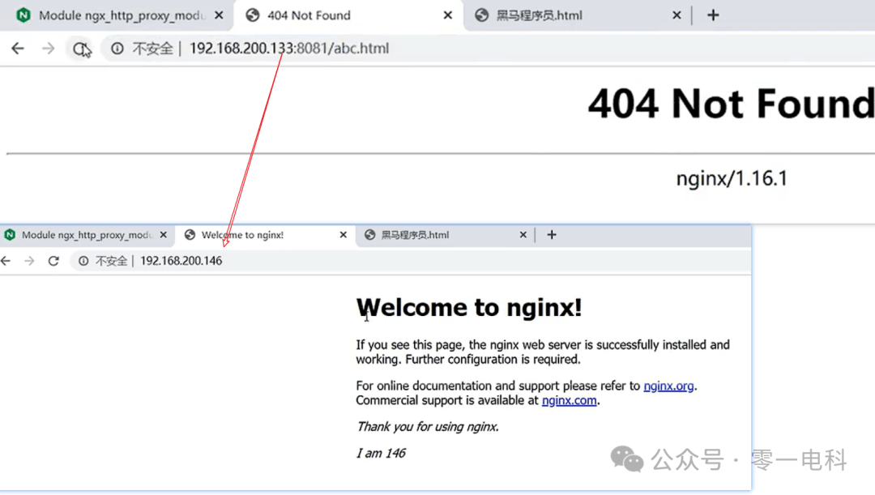Close Module ngx_http_proxy tab in the 404 window
This screenshot has height=495, width=875.
tap(220, 15)
